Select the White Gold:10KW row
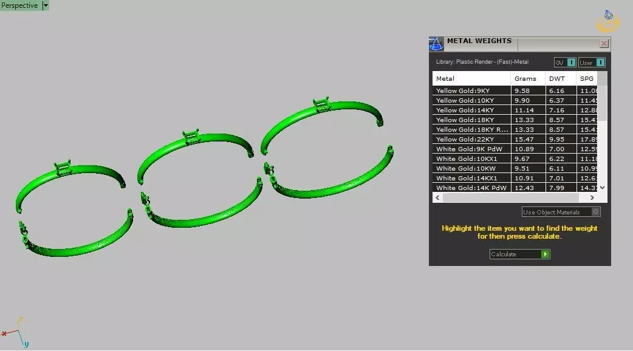Viewport: 633px width, 351px height. coord(515,168)
